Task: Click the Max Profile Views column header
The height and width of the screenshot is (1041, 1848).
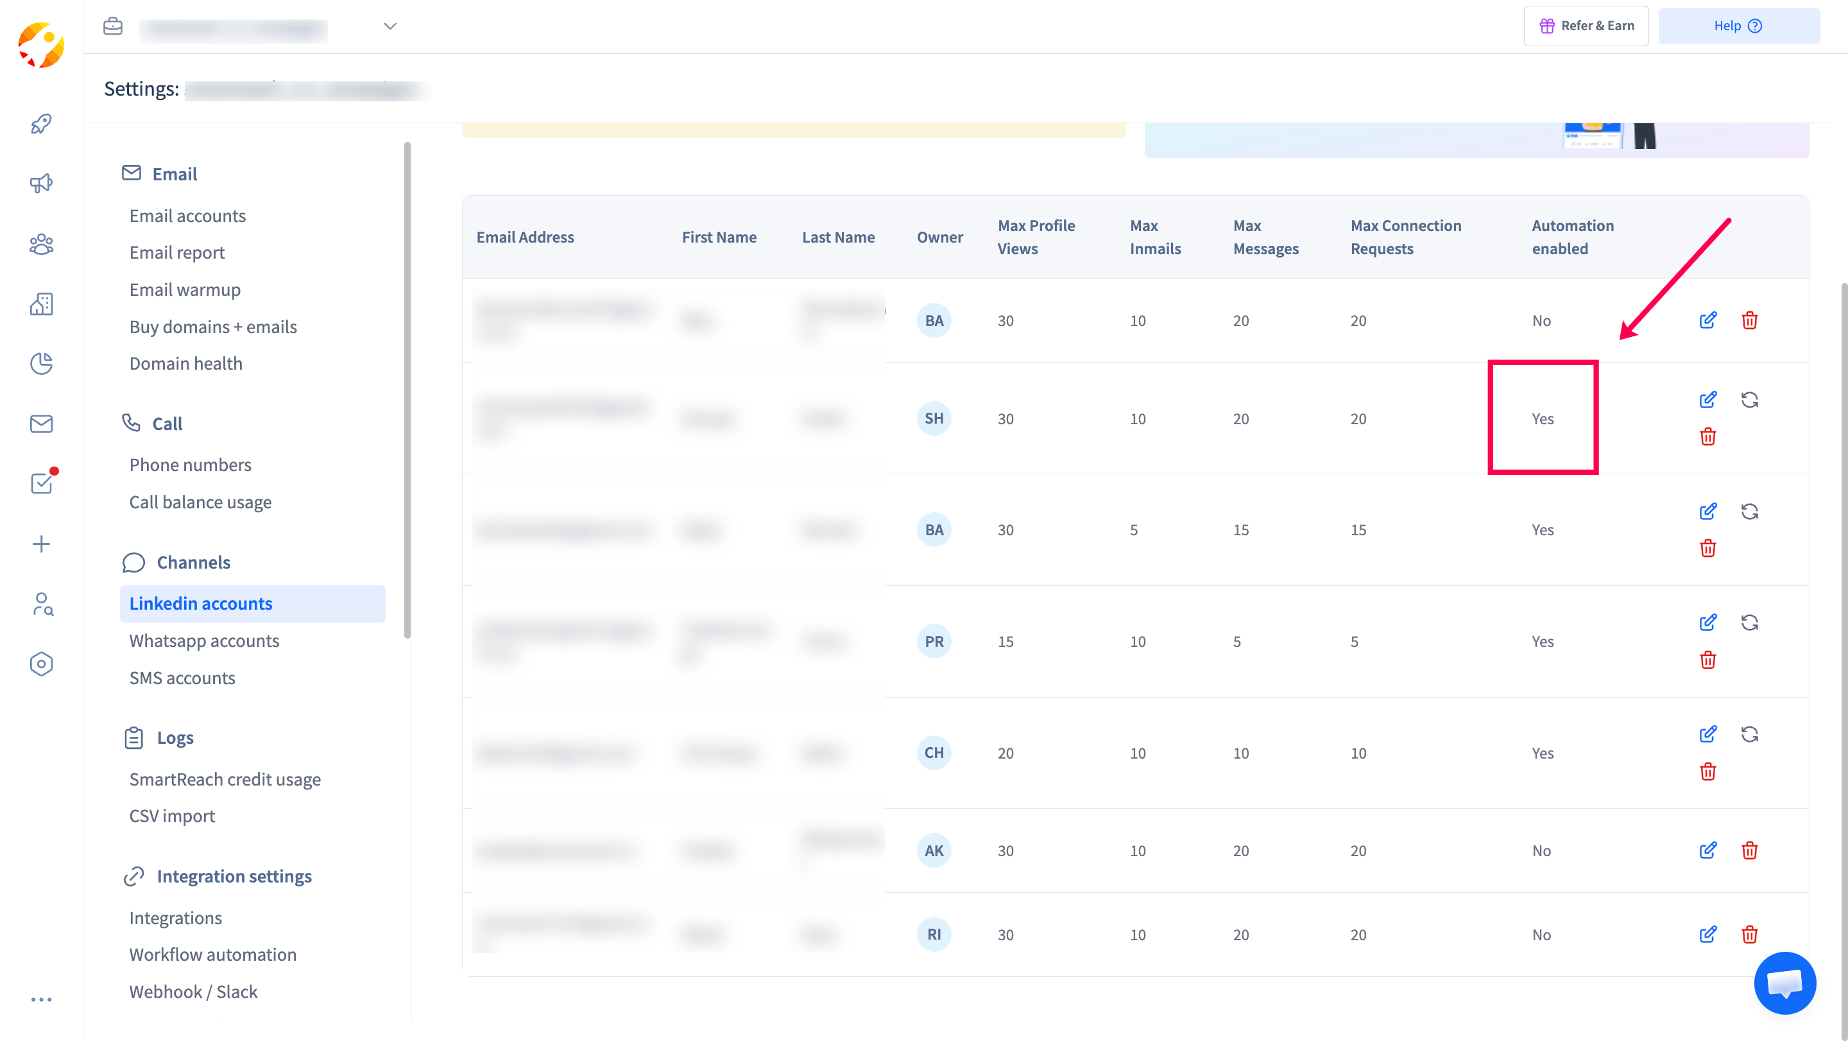Action: pyautogui.click(x=1035, y=237)
